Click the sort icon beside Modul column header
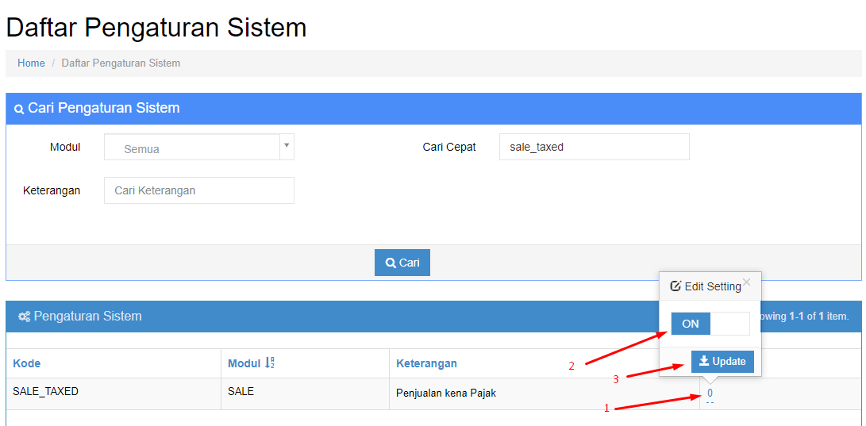This screenshot has width=866, height=426. [x=269, y=363]
